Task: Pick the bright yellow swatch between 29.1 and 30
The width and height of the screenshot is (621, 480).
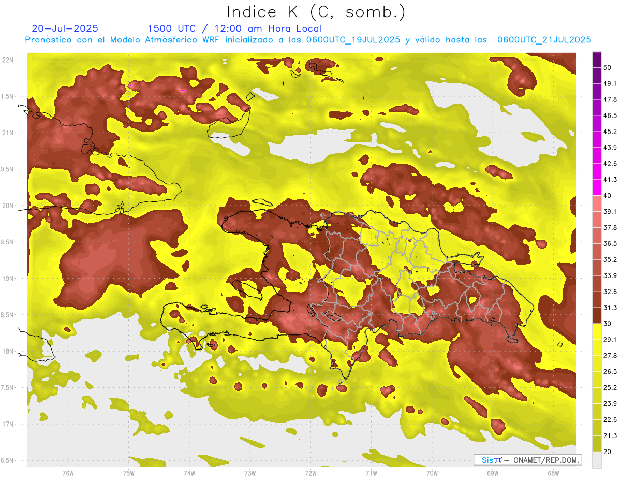Action: 597,331
